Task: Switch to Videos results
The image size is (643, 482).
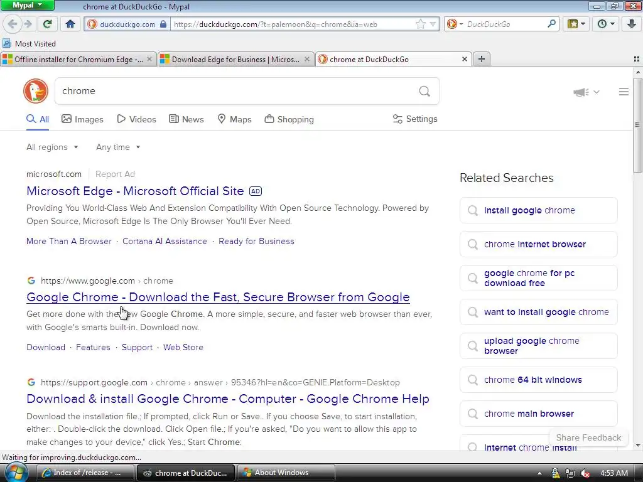Action: 136,119
